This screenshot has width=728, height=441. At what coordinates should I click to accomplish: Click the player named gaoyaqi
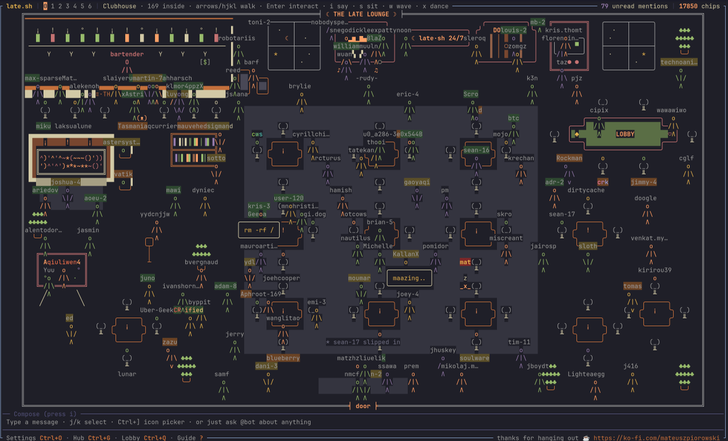pos(417,182)
